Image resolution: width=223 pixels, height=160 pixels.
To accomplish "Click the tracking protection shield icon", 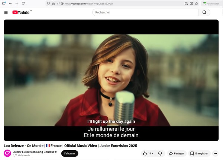I will click(49, 3).
